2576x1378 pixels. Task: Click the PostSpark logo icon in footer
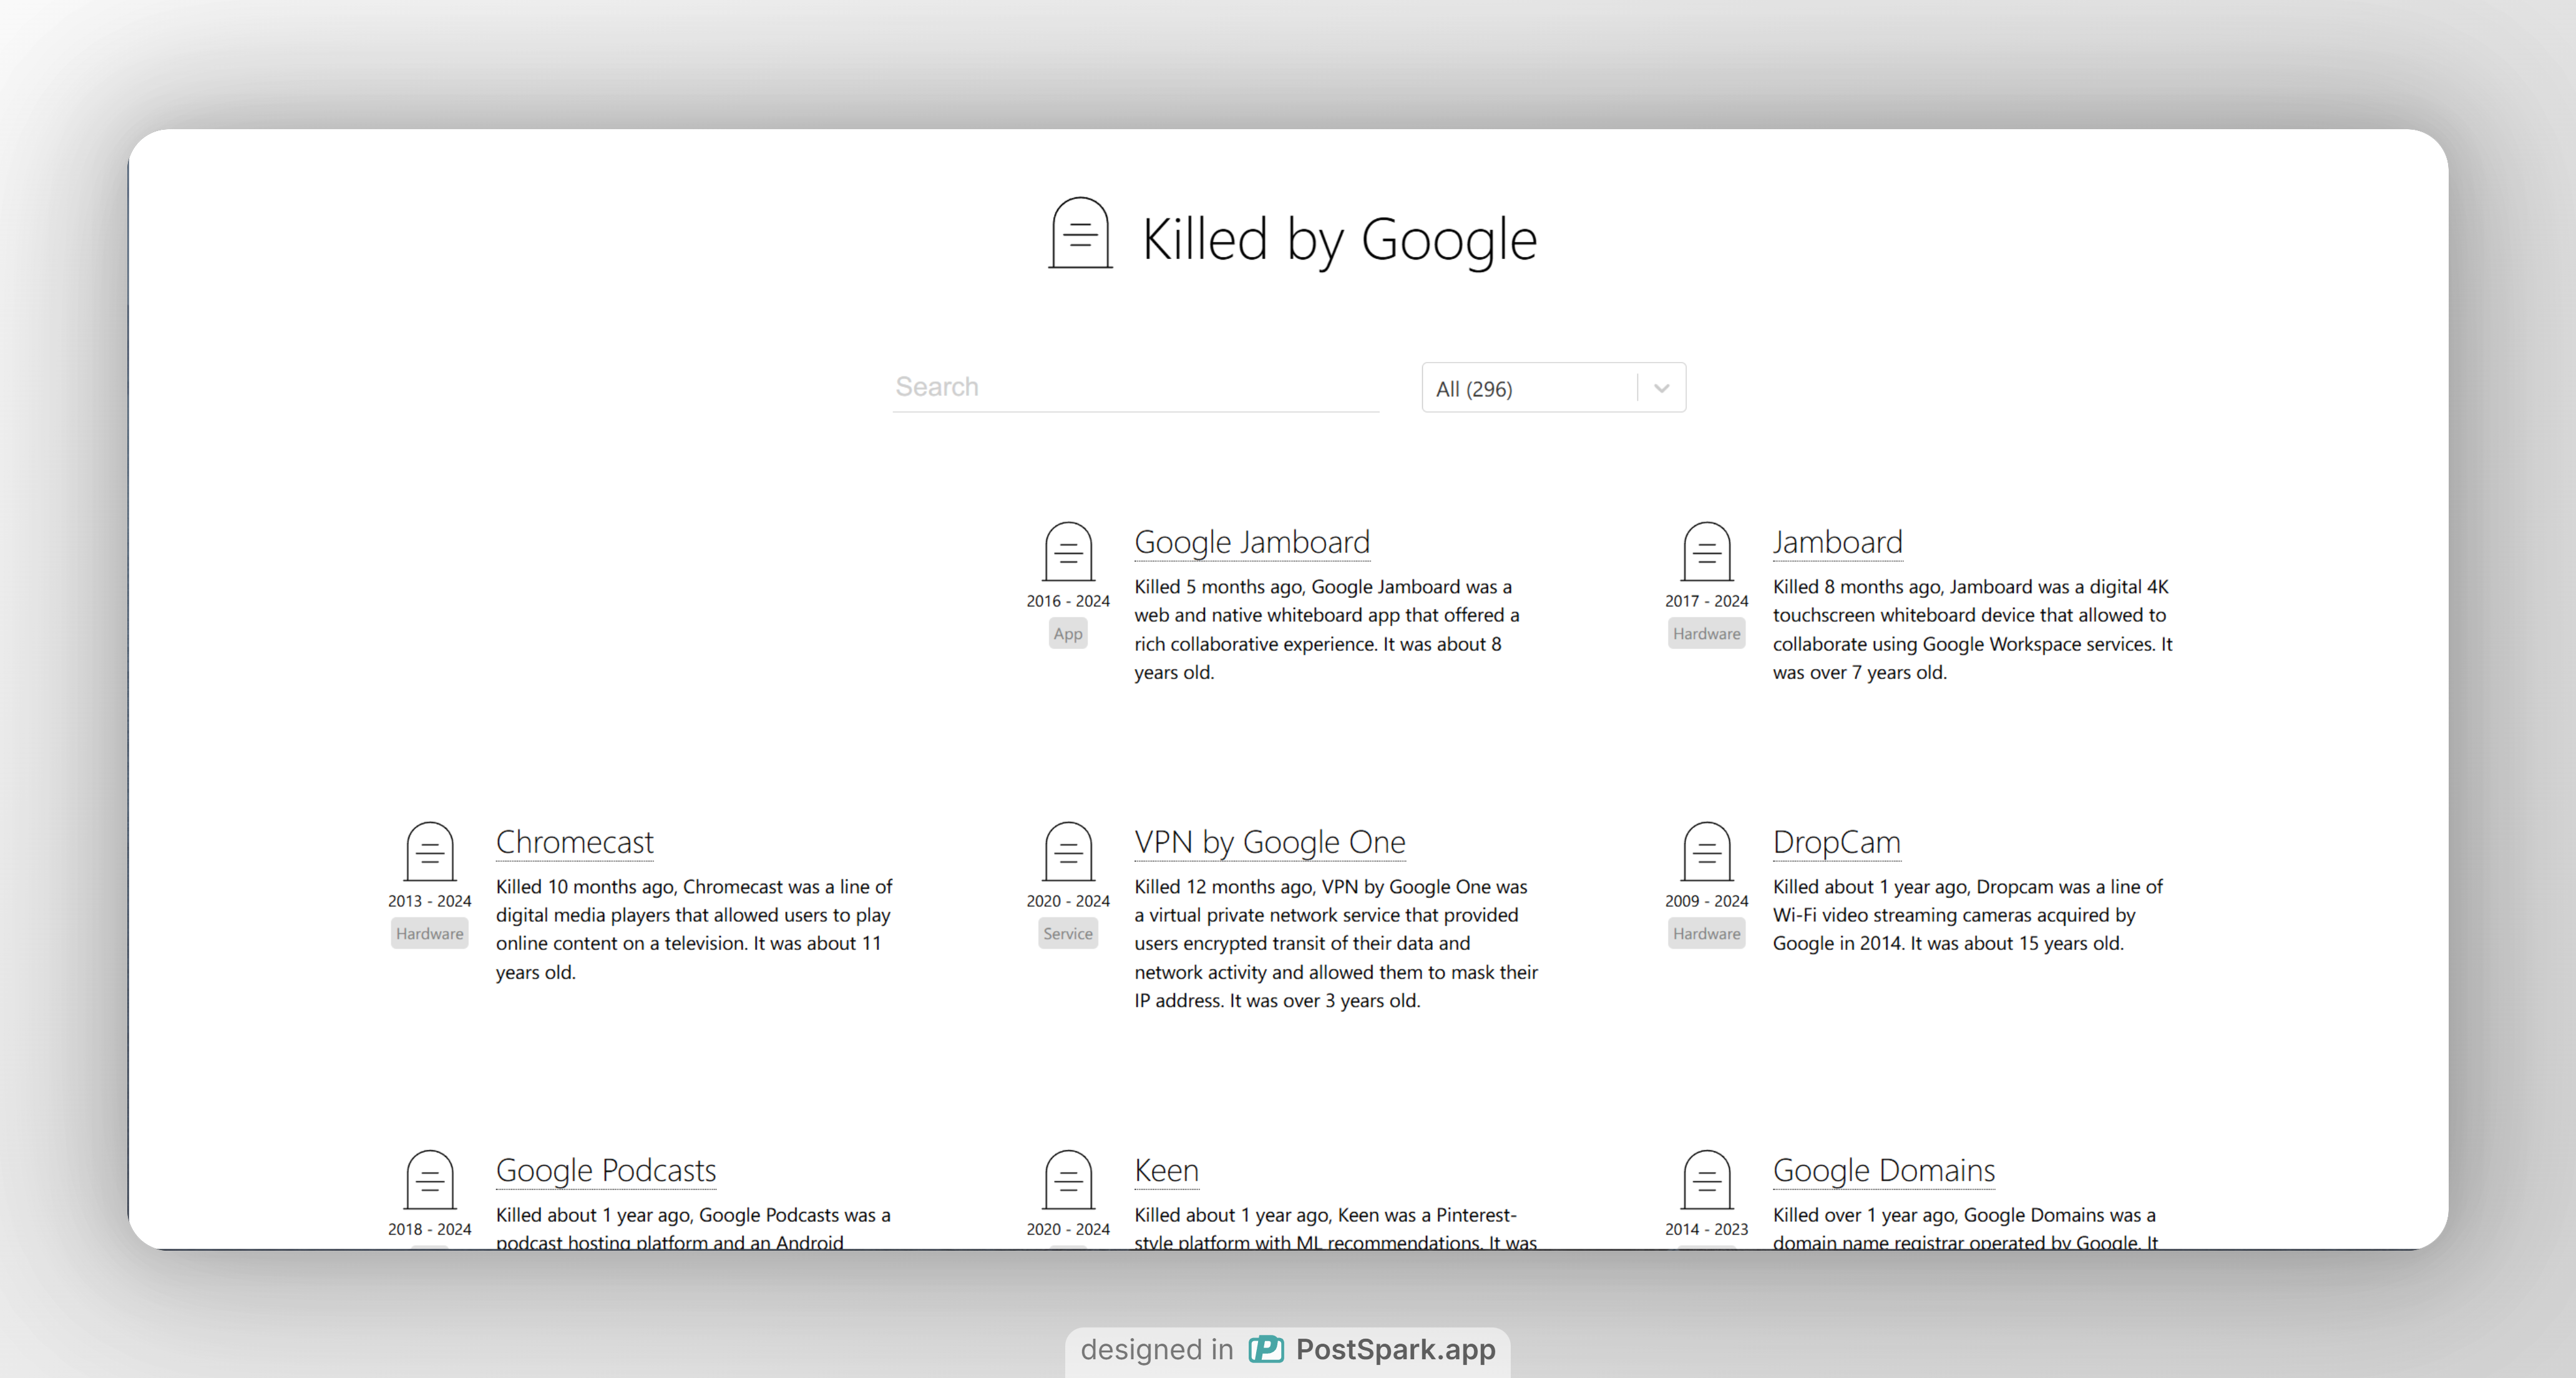[x=1266, y=1349]
